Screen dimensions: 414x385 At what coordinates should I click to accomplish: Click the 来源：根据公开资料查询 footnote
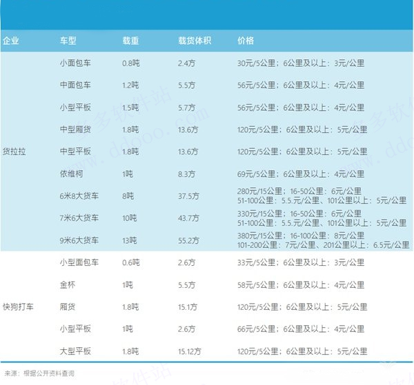[x=39, y=373]
